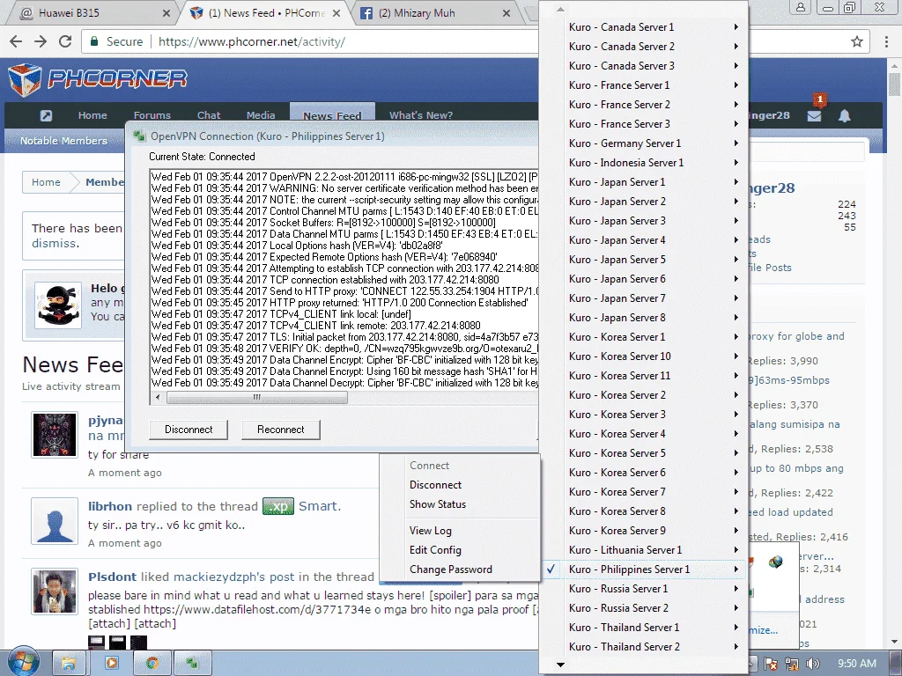Open pjyna's avatar thumbnail
The height and width of the screenshot is (676, 902).
55,435
